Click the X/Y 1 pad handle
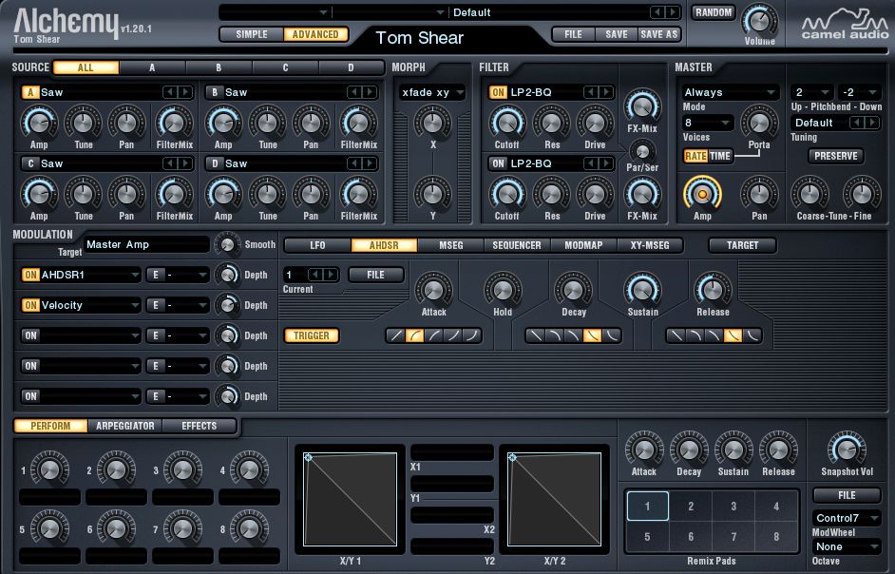895x574 pixels. [308, 457]
